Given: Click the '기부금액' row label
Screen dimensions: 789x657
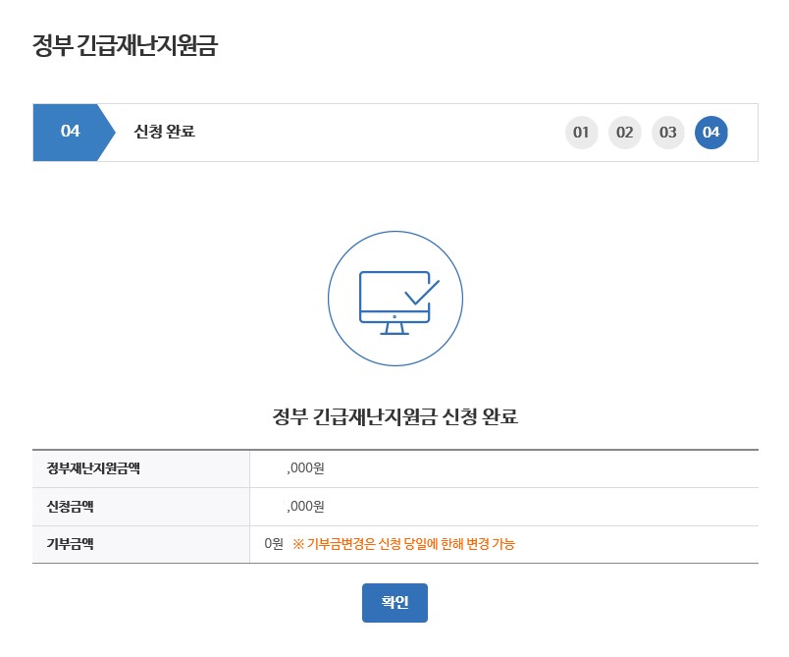Looking at the screenshot, I should pyautogui.click(x=70, y=544).
